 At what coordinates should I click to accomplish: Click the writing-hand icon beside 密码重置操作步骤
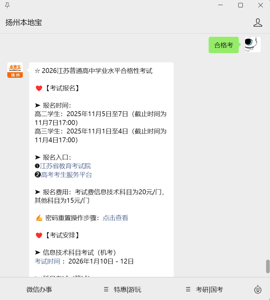pos(39,218)
